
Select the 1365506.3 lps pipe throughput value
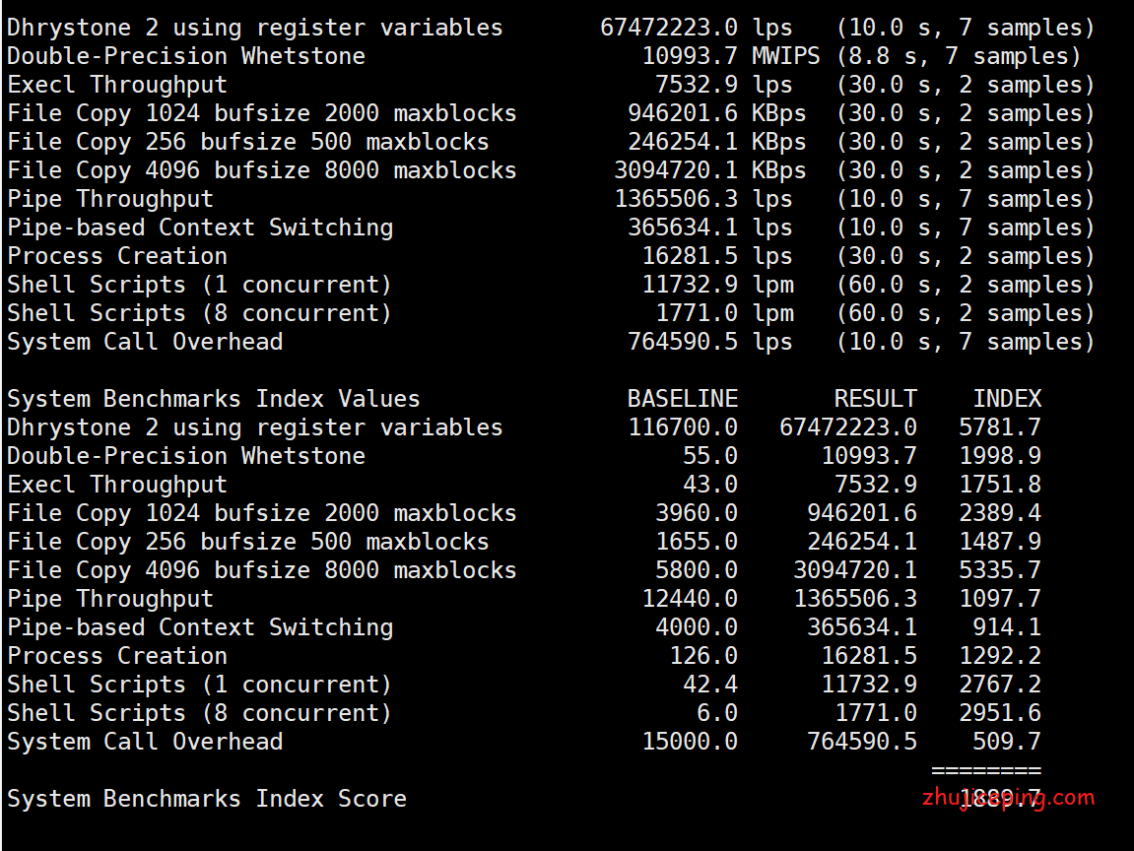click(675, 199)
